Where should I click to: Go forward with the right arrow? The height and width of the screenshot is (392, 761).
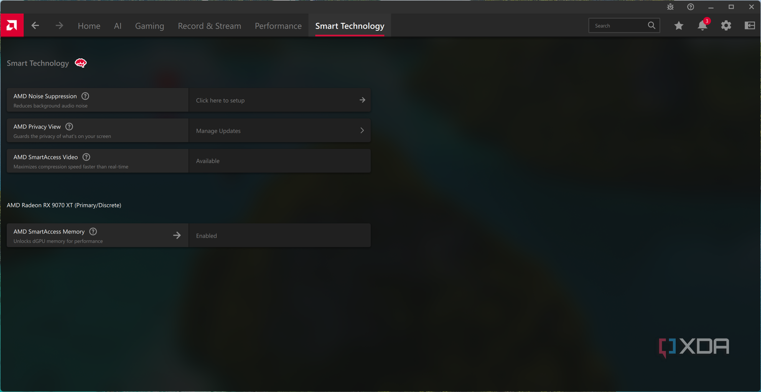pyautogui.click(x=59, y=25)
